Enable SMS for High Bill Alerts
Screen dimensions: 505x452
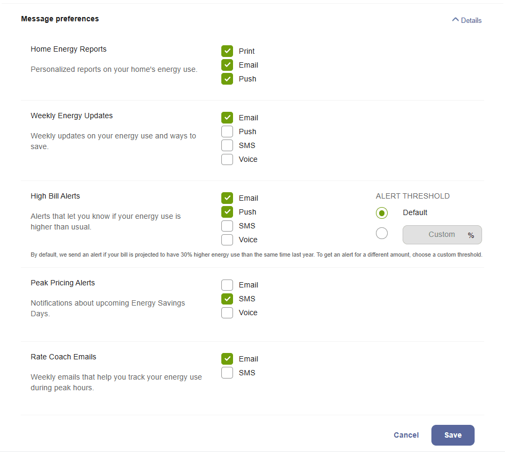point(227,226)
